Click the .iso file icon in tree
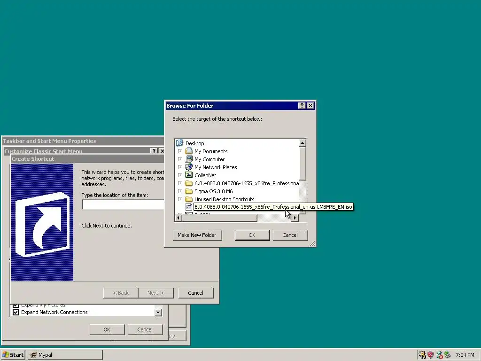Image resolution: width=481 pixels, height=361 pixels. (189, 207)
